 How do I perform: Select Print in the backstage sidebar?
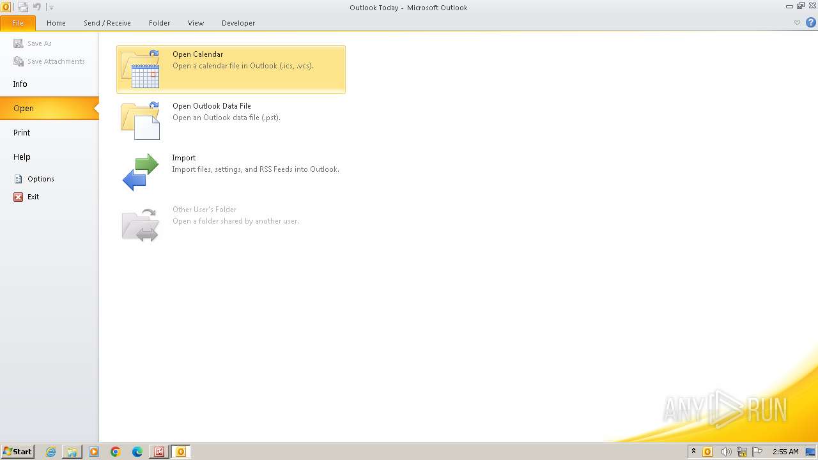(x=49, y=132)
